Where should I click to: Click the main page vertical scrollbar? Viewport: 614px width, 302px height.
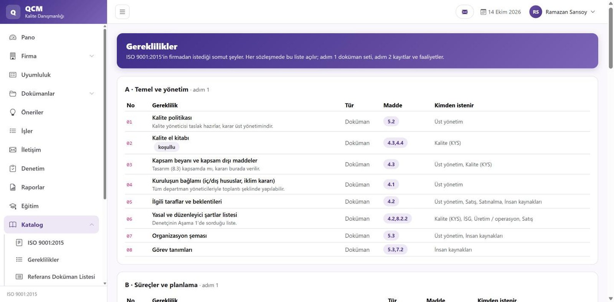pyautogui.click(x=611, y=38)
